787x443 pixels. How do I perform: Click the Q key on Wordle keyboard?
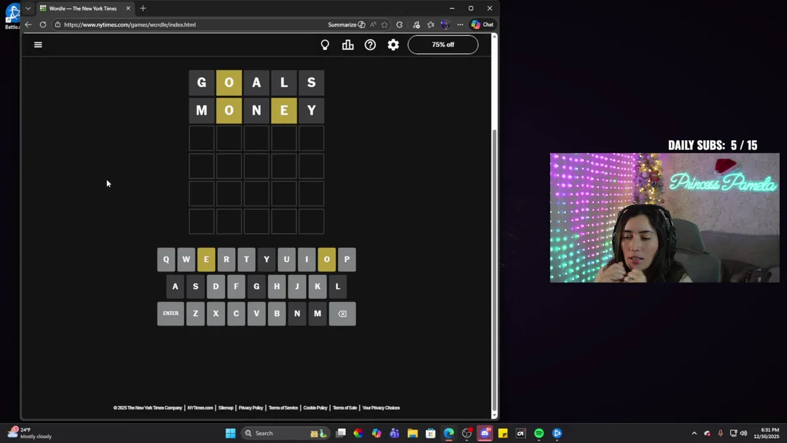(x=166, y=260)
